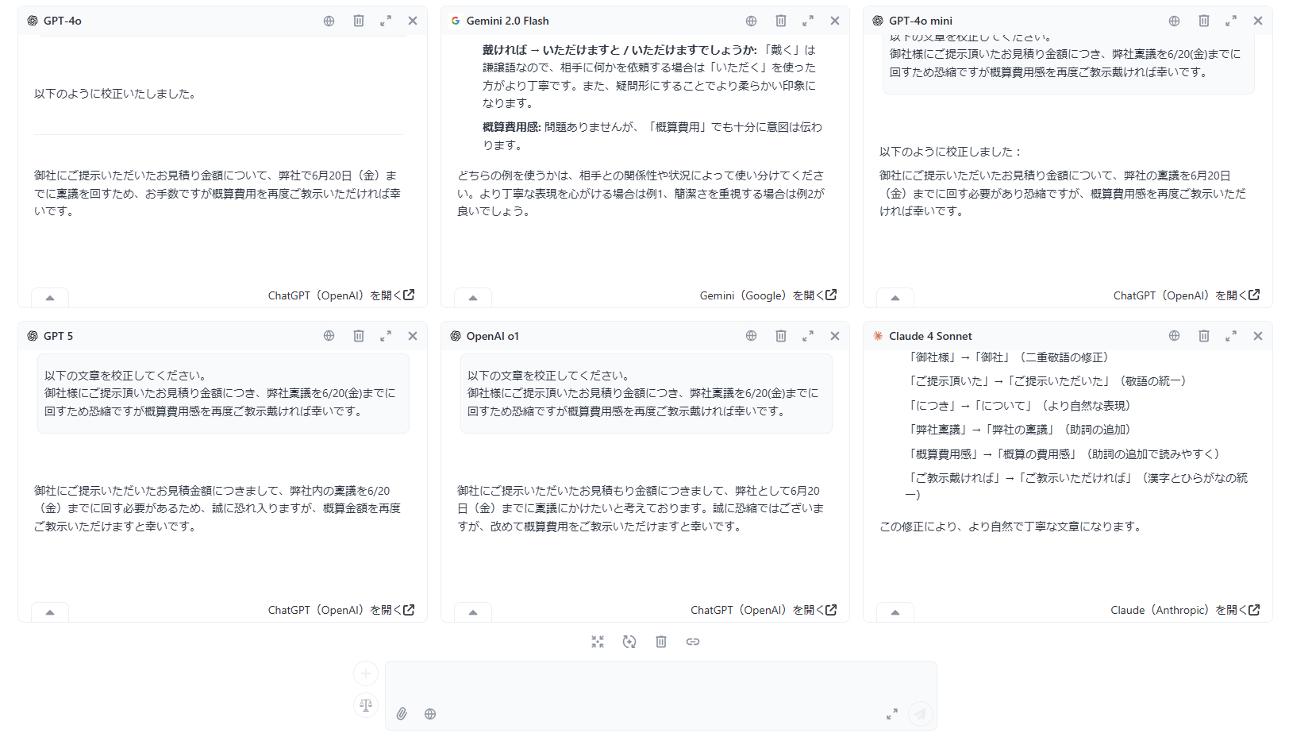Click the collapse-all arrows icon above input
Viewport: 1289px width, 737px height.
click(598, 642)
